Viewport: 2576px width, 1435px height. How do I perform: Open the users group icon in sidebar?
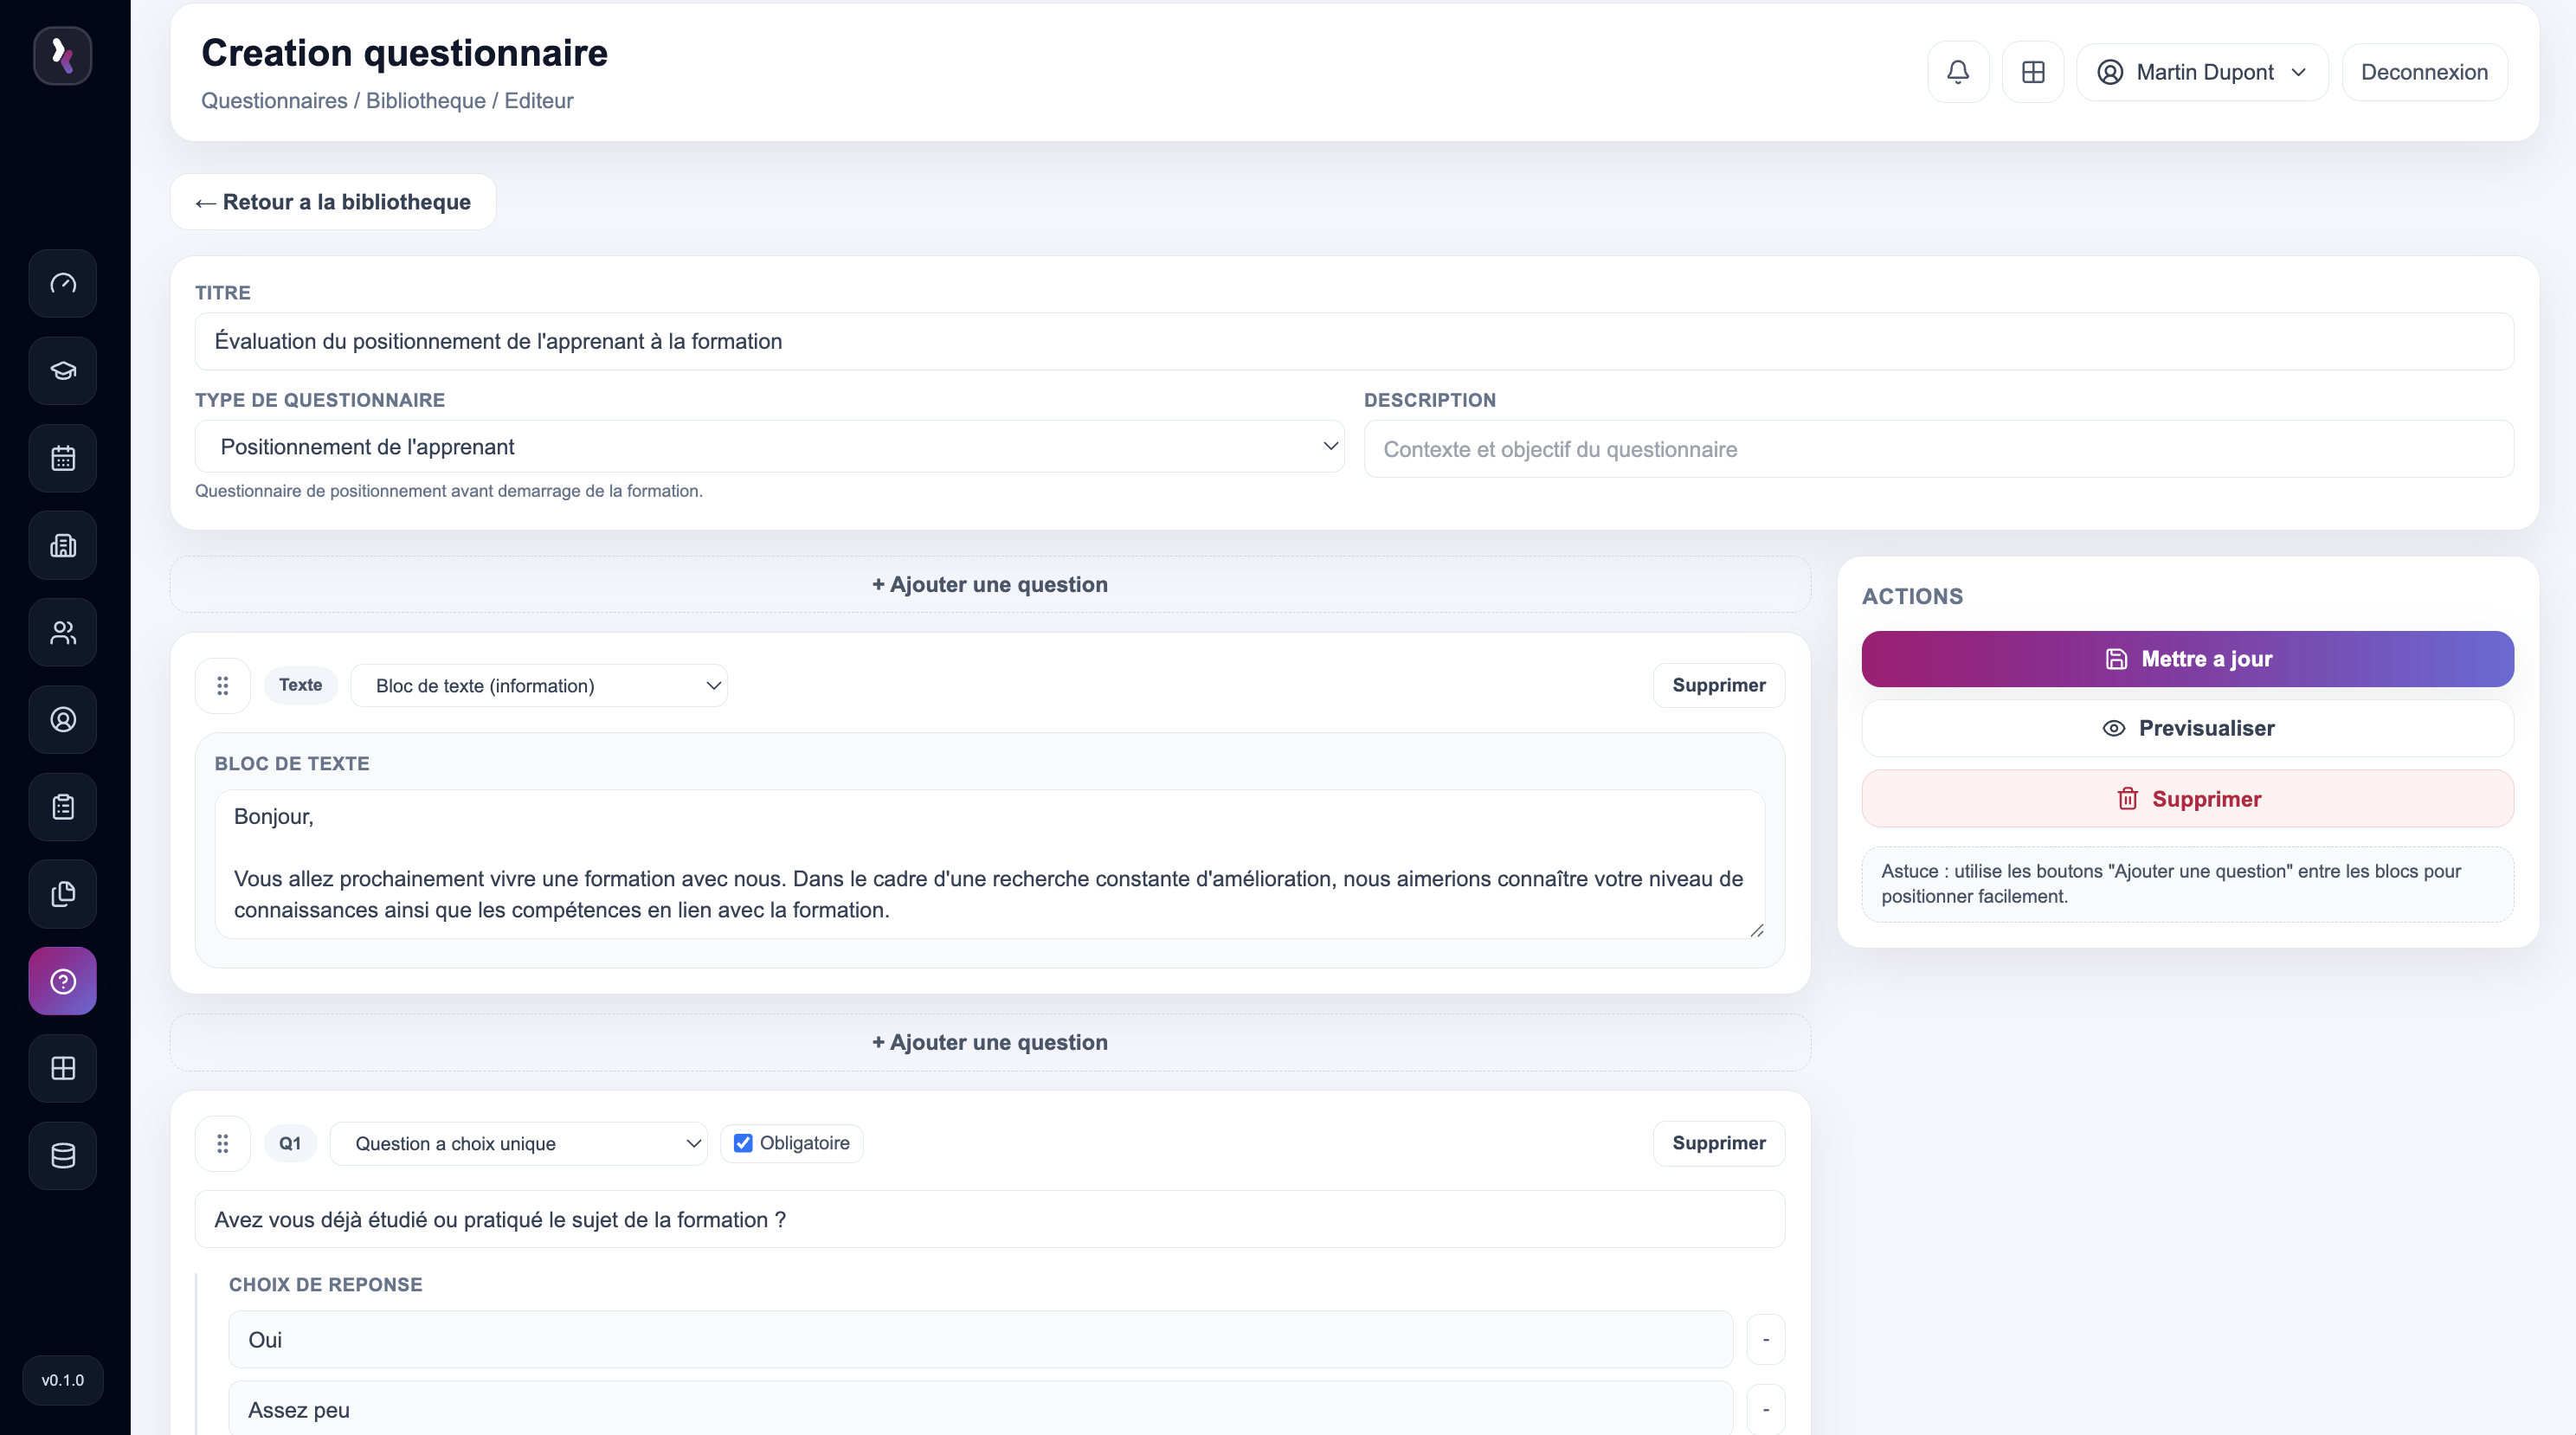(63, 632)
